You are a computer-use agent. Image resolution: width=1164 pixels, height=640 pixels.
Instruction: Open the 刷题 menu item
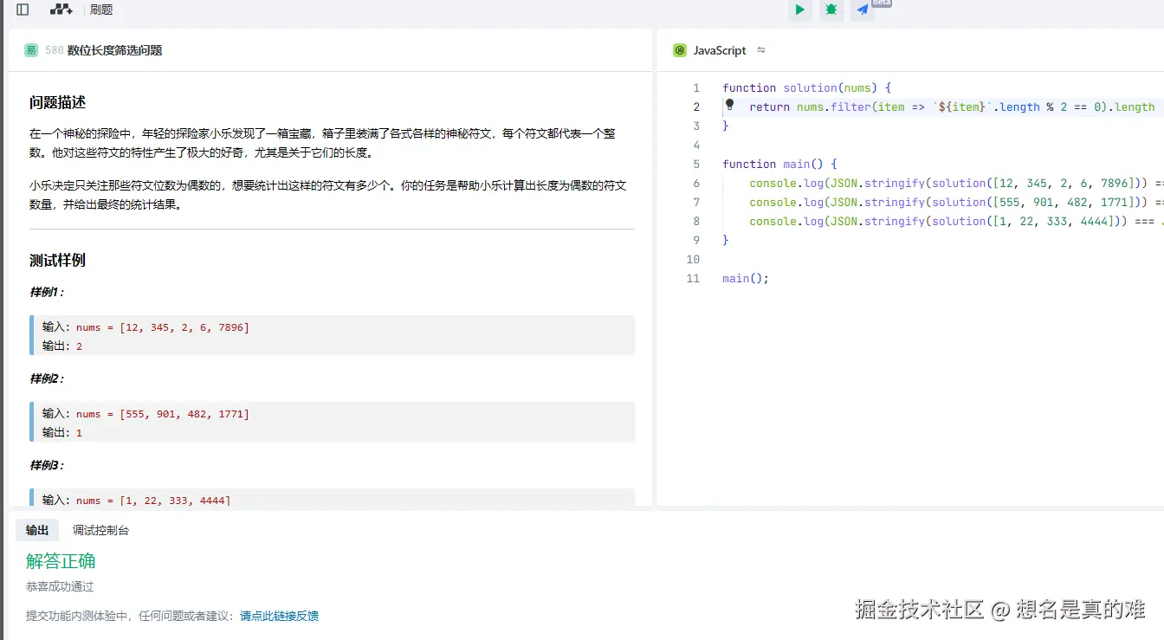pos(101,10)
